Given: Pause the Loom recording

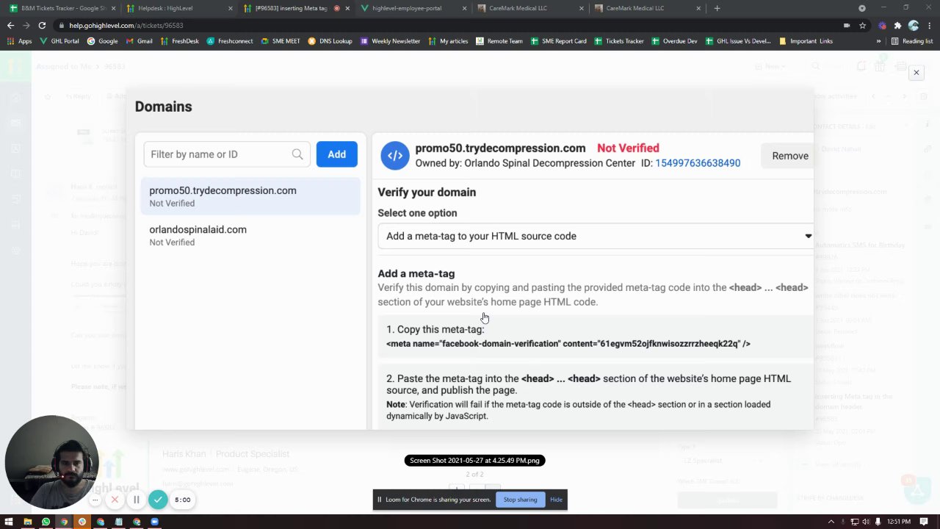Looking at the screenshot, I should click(136, 500).
